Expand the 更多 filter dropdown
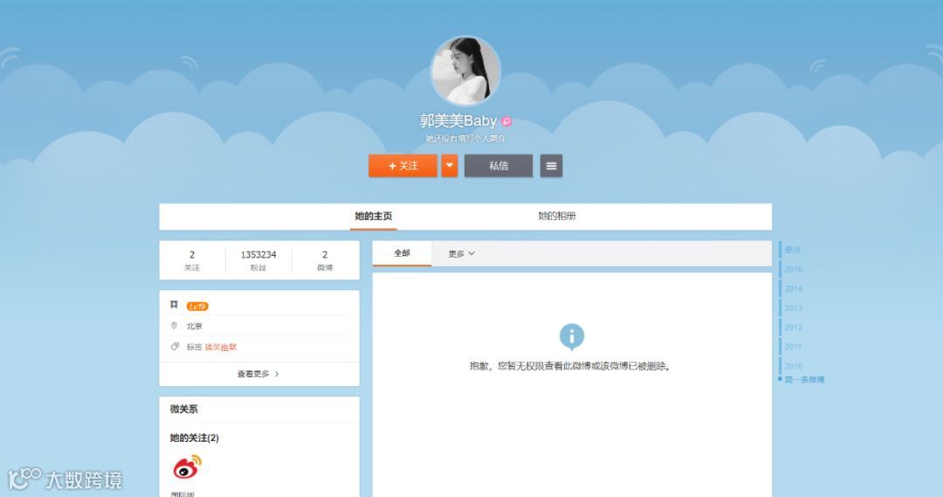Image resolution: width=943 pixels, height=497 pixels. (x=461, y=254)
